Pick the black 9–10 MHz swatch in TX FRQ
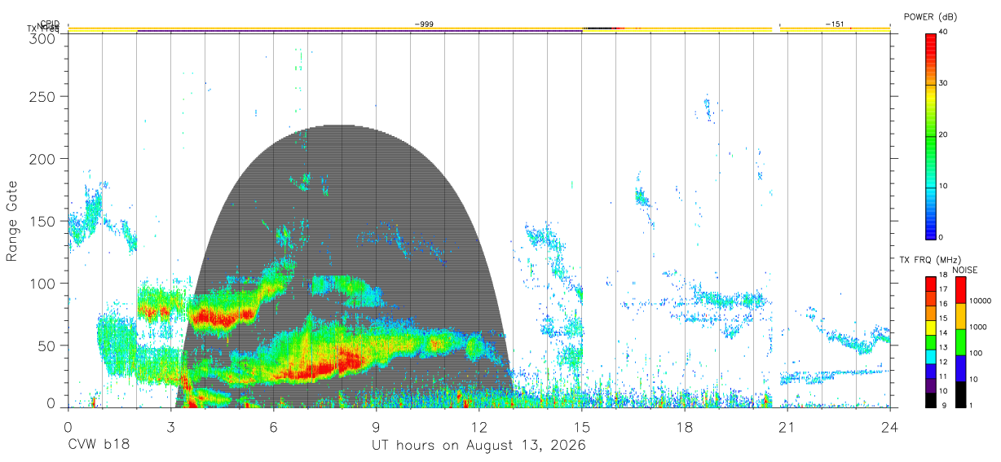Screen dimensions: 1001x462 point(931,400)
